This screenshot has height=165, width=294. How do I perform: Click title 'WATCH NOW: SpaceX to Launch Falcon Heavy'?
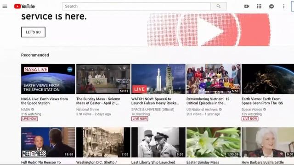point(155,101)
